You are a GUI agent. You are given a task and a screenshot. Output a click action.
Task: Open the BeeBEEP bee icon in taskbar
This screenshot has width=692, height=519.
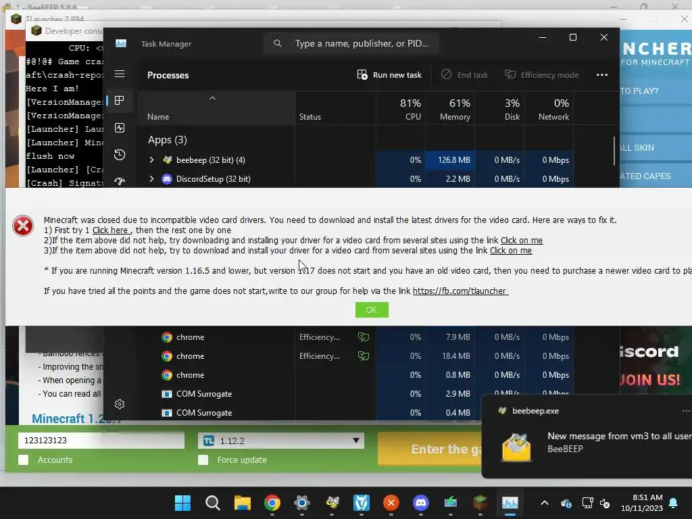click(x=332, y=503)
